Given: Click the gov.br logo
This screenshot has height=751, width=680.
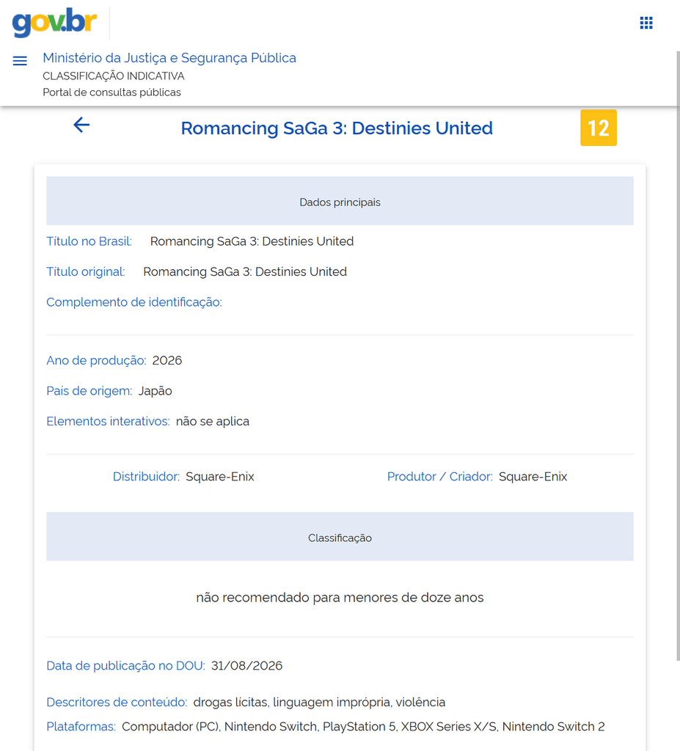Looking at the screenshot, I should [x=54, y=23].
